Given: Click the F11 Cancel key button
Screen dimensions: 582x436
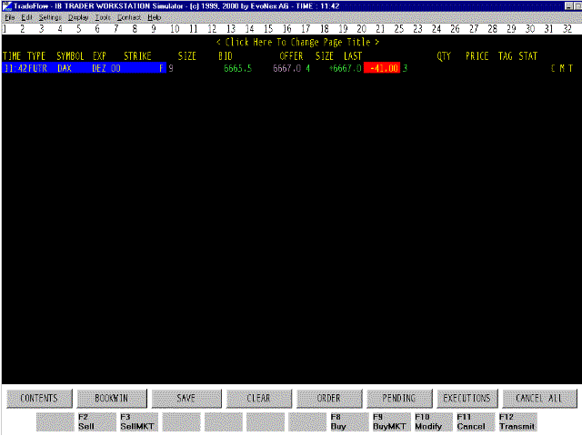Looking at the screenshot, I should pos(476,421).
